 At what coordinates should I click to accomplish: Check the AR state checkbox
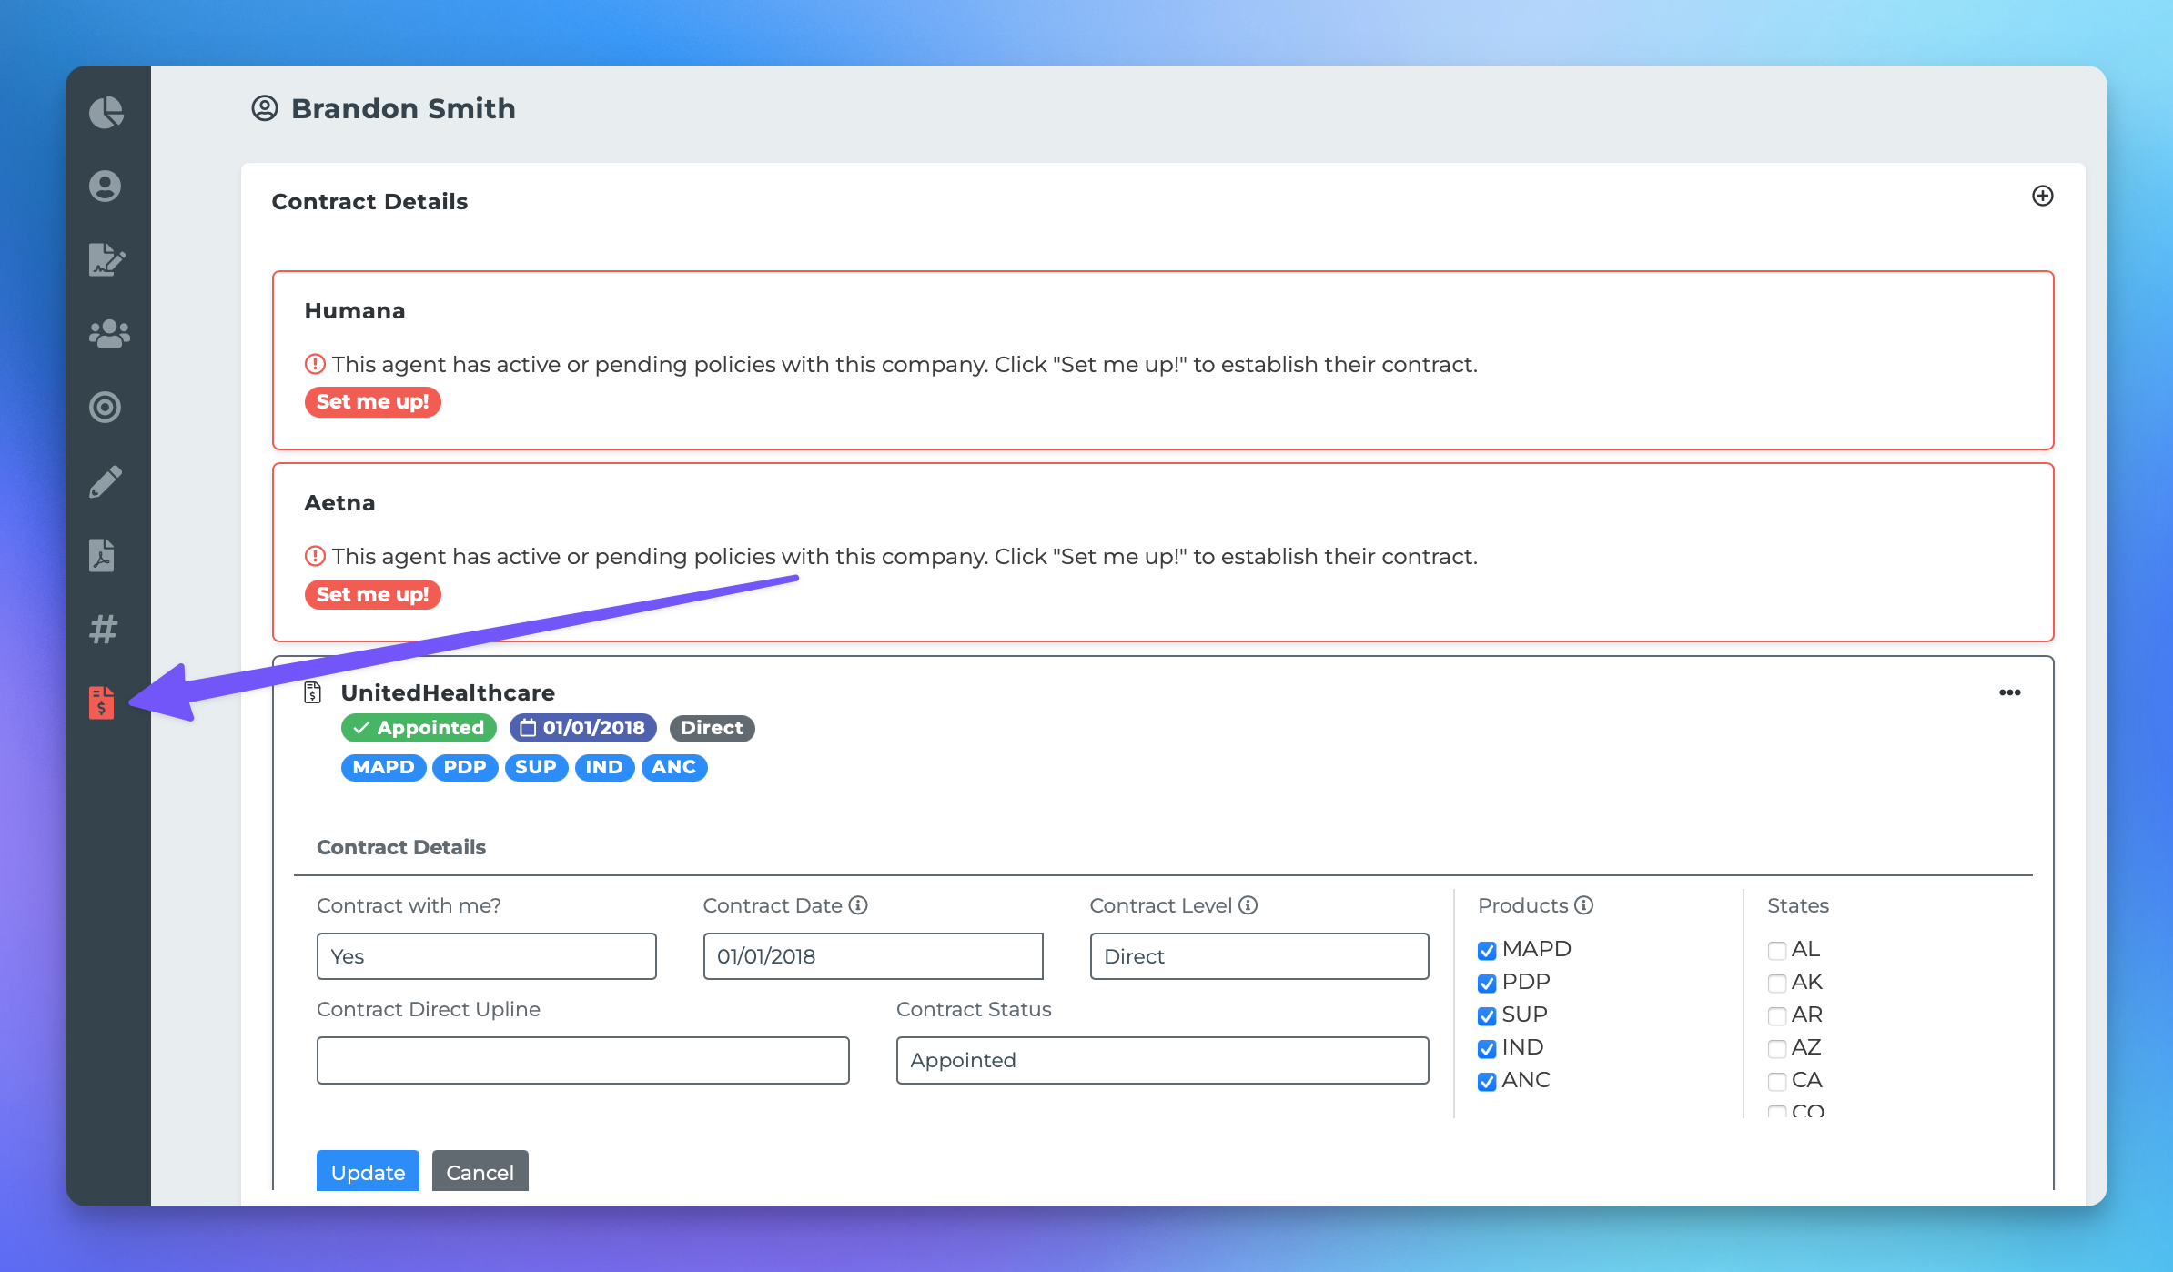(x=1777, y=1015)
